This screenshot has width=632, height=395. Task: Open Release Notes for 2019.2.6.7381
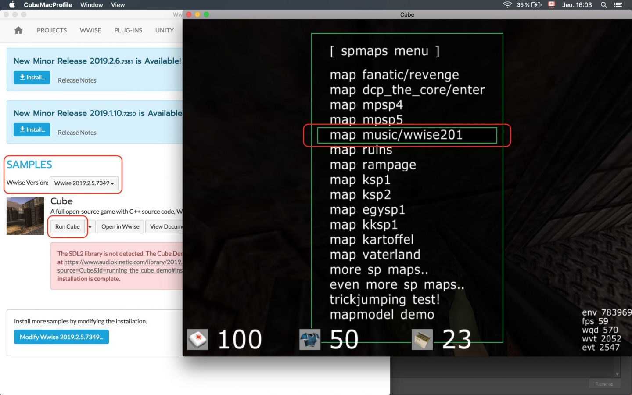[x=77, y=80]
